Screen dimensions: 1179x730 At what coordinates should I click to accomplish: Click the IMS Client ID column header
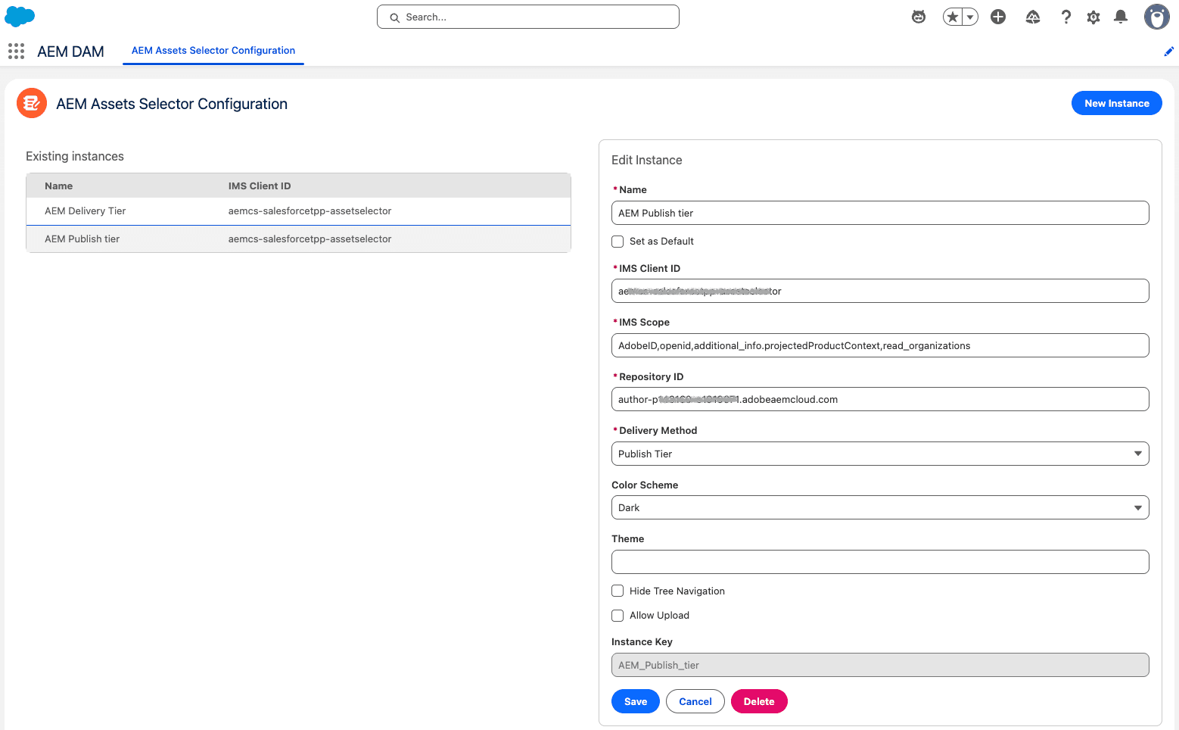pyautogui.click(x=260, y=186)
